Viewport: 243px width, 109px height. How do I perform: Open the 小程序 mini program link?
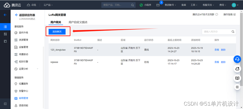[145, 5]
